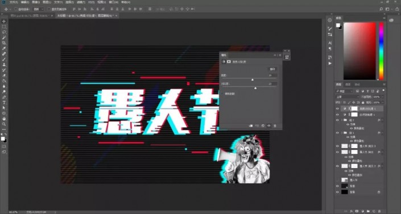Toggle Show Transform Controls checkbox

[48, 9]
